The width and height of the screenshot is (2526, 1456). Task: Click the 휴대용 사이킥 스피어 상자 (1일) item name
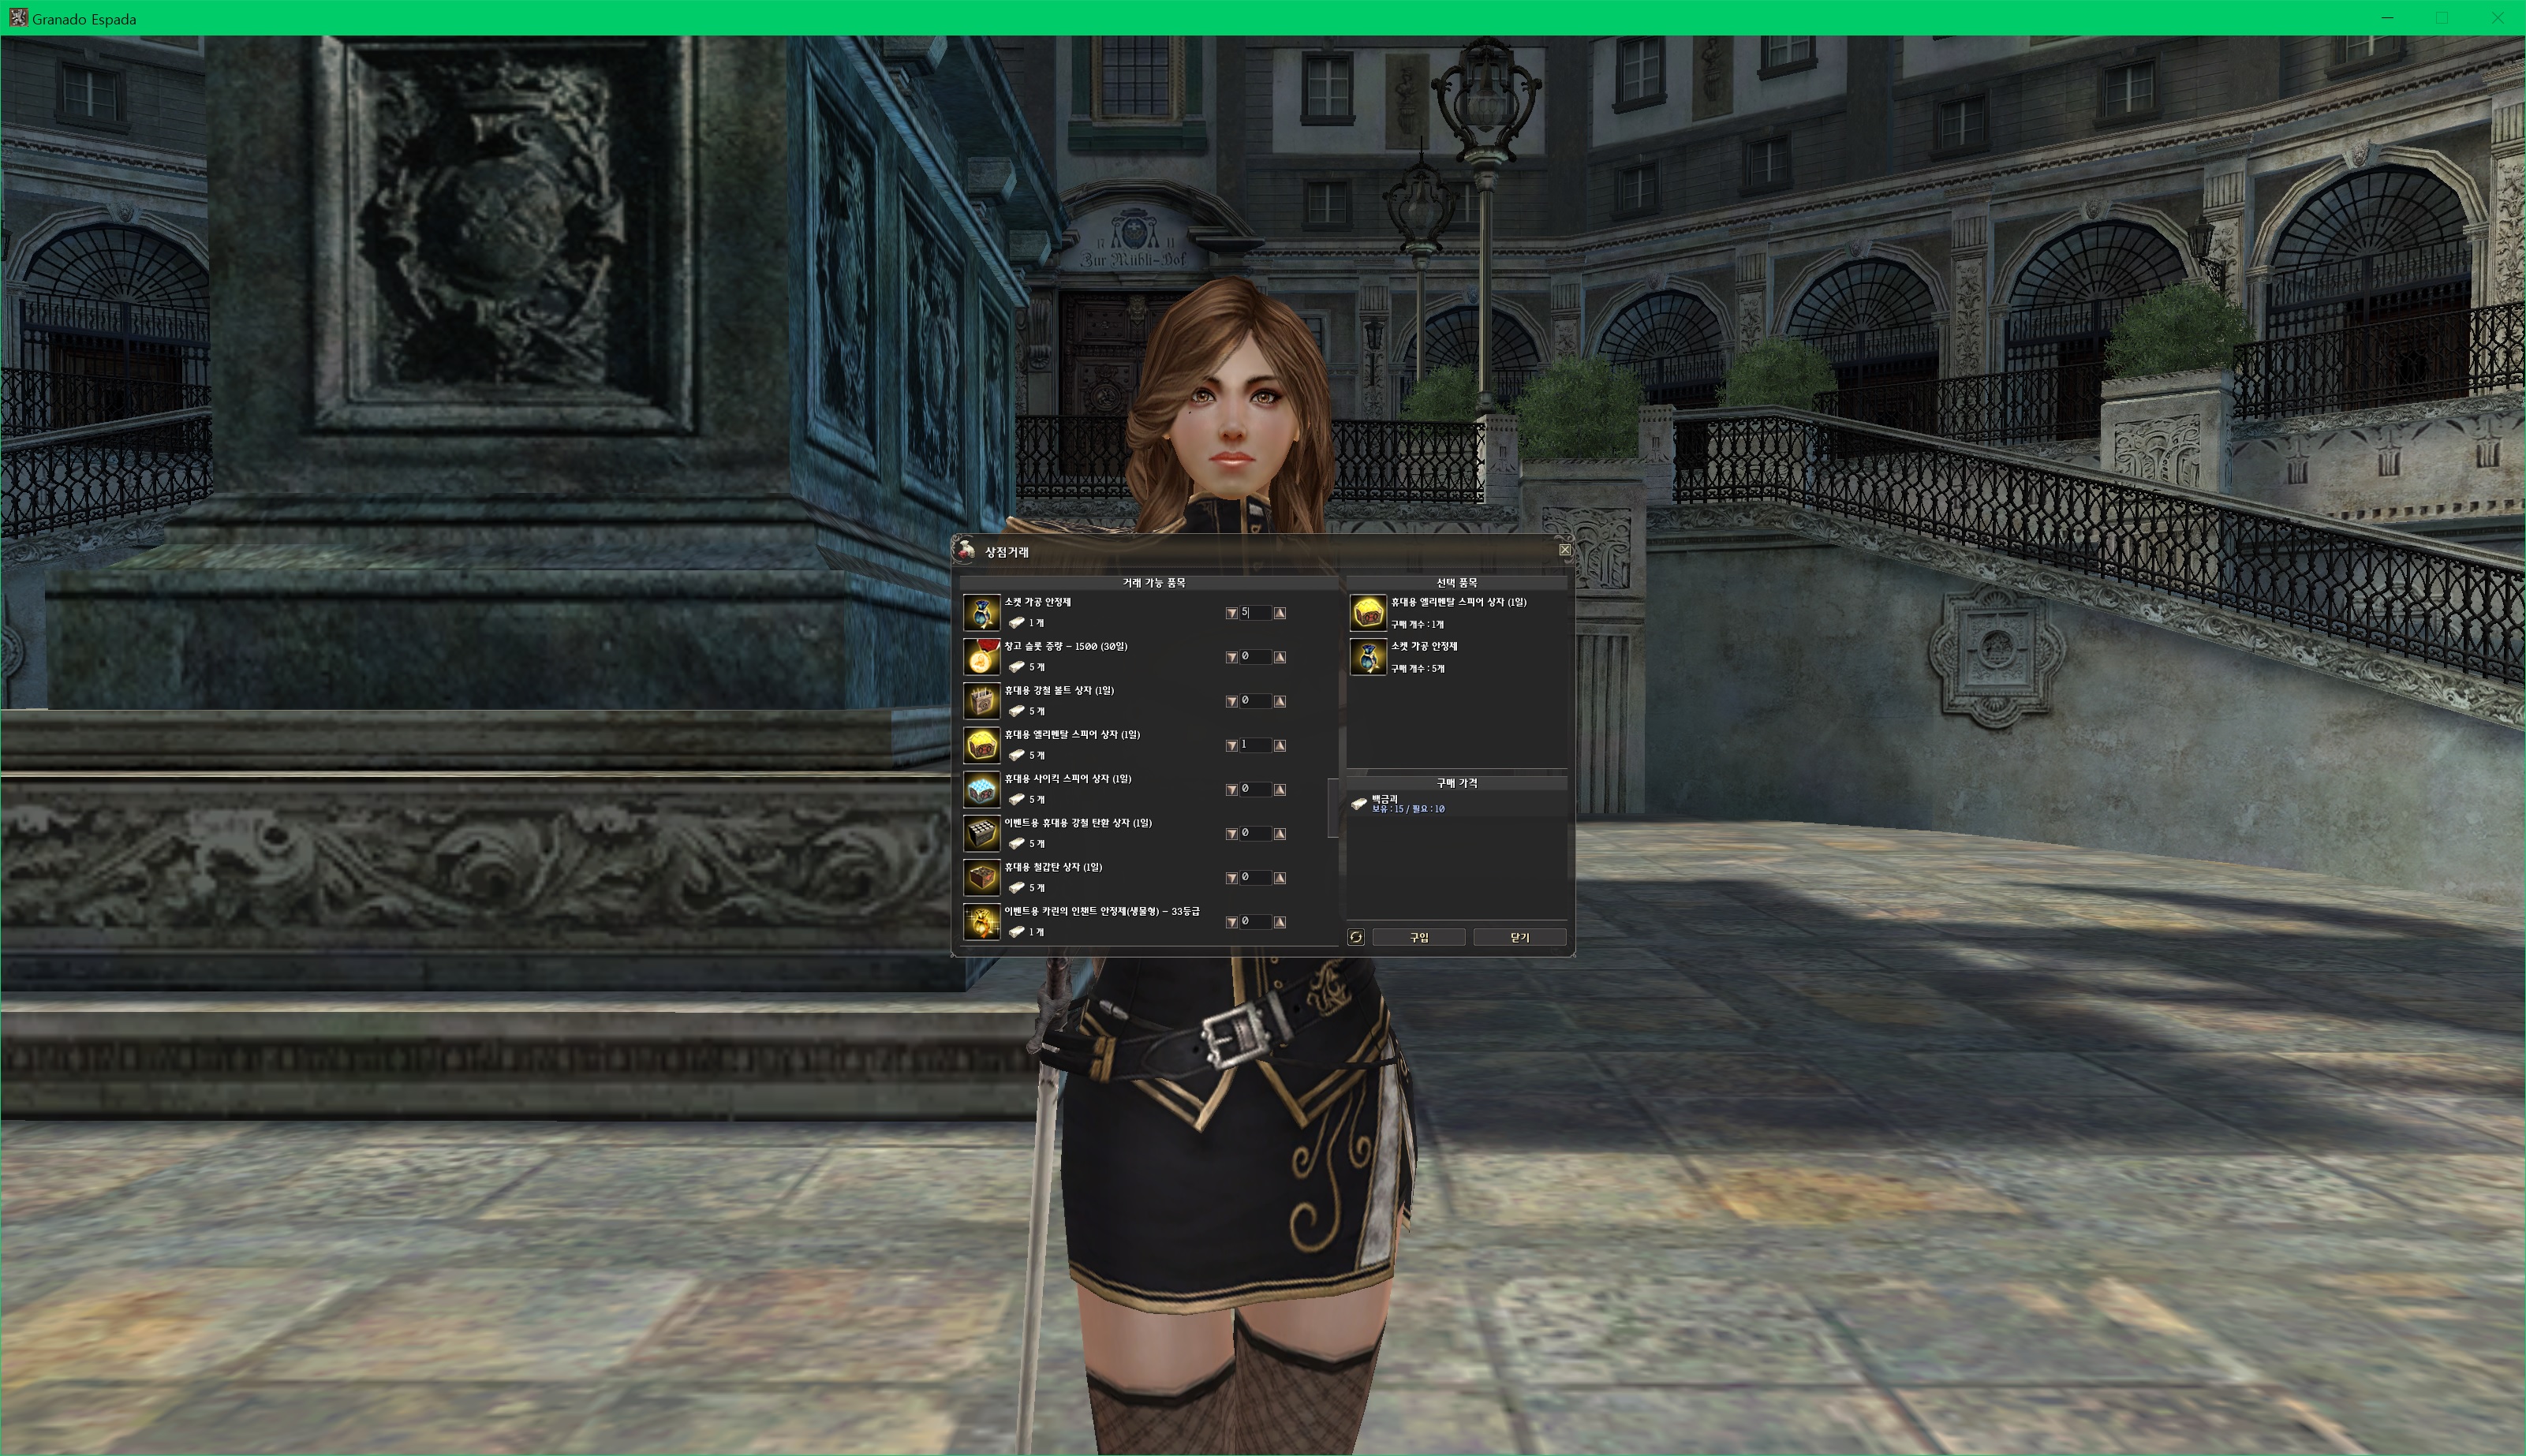(x=1068, y=778)
